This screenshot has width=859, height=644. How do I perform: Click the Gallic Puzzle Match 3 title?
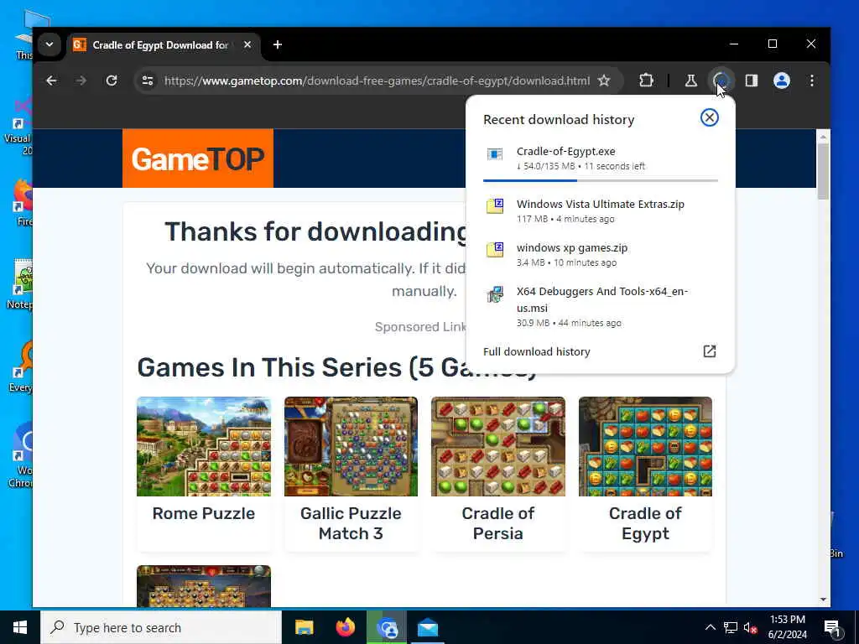[351, 523]
